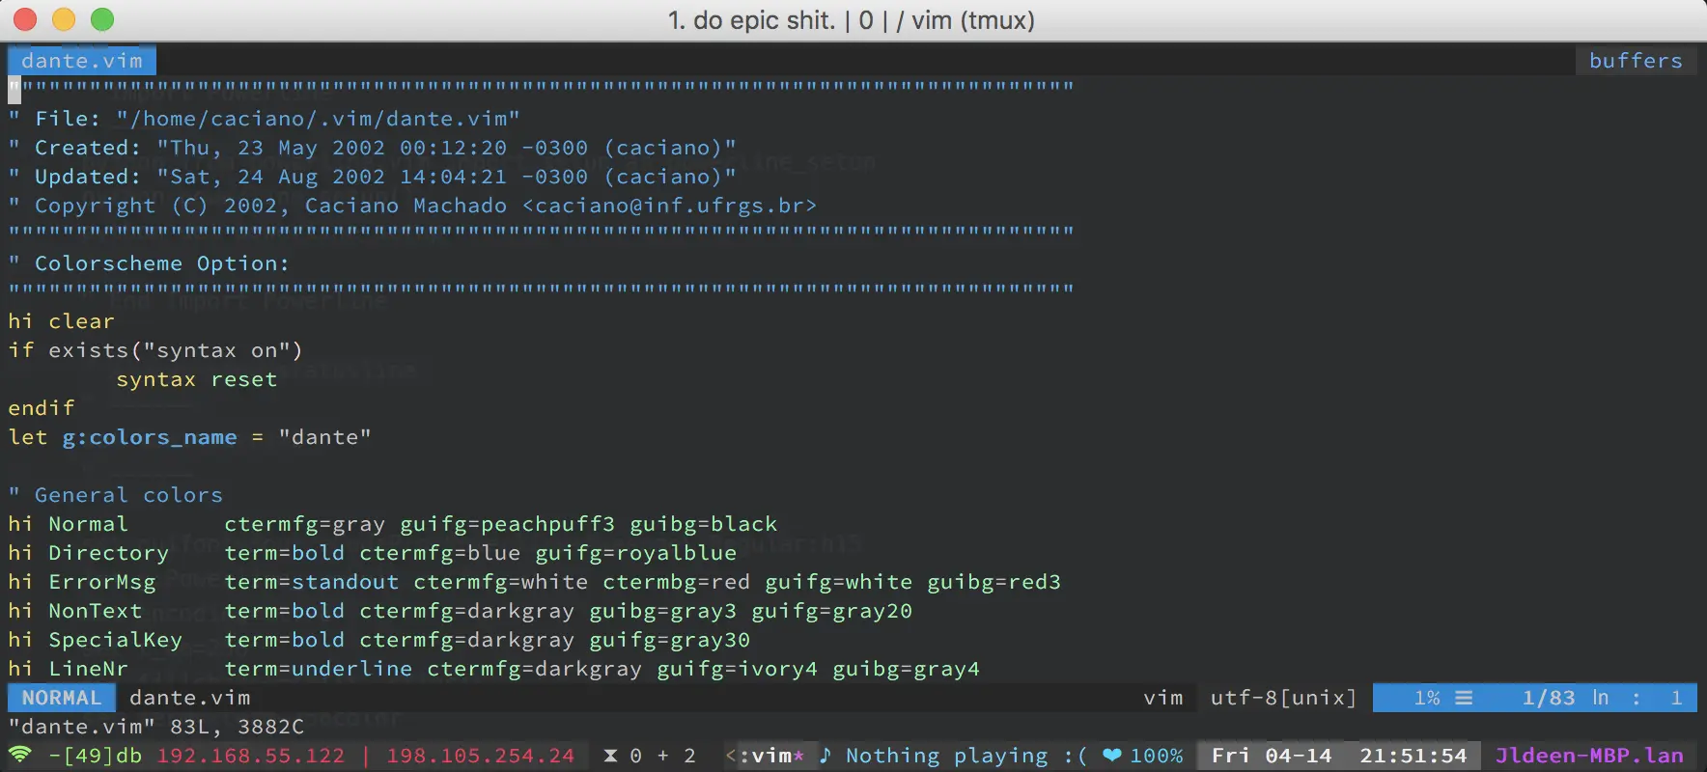The height and width of the screenshot is (772, 1707).
Task: Click the "dante" string value
Action: click(x=325, y=437)
